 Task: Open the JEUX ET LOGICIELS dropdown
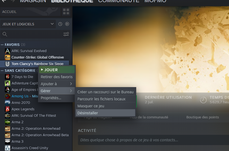(x=28, y=24)
